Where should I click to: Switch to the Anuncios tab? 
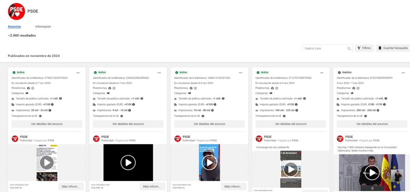click(14, 27)
